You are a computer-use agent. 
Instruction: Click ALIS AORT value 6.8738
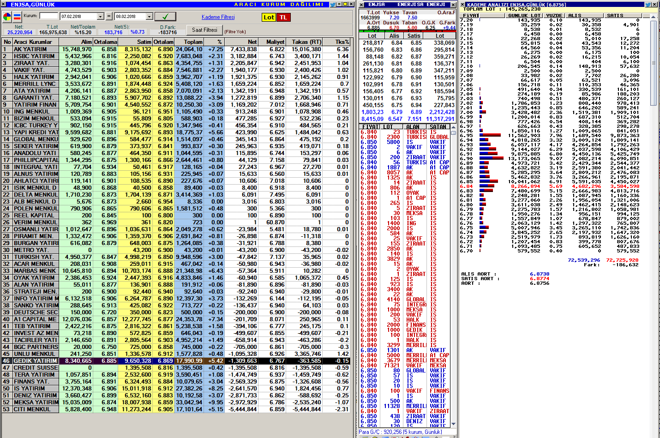tap(540, 274)
